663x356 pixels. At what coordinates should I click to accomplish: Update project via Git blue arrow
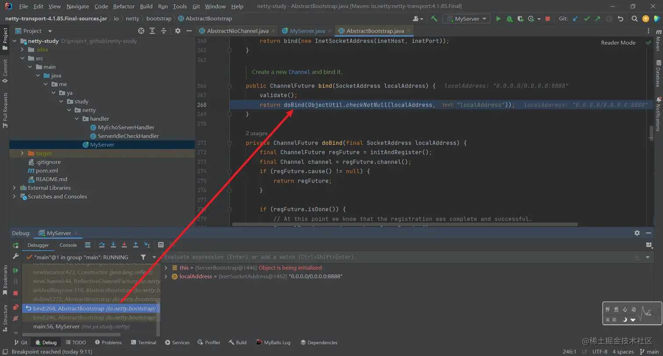[x=575, y=19]
